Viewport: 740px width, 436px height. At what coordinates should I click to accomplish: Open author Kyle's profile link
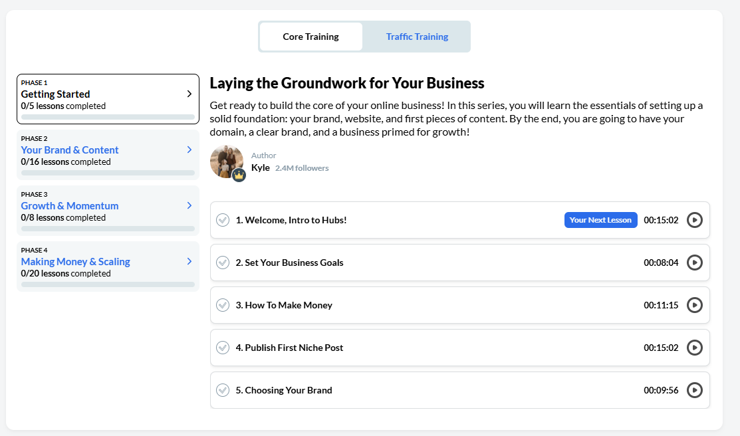(261, 167)
